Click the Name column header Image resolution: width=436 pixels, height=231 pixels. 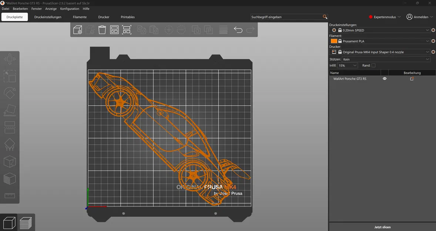pyautogui.click(x=355, y=73)
